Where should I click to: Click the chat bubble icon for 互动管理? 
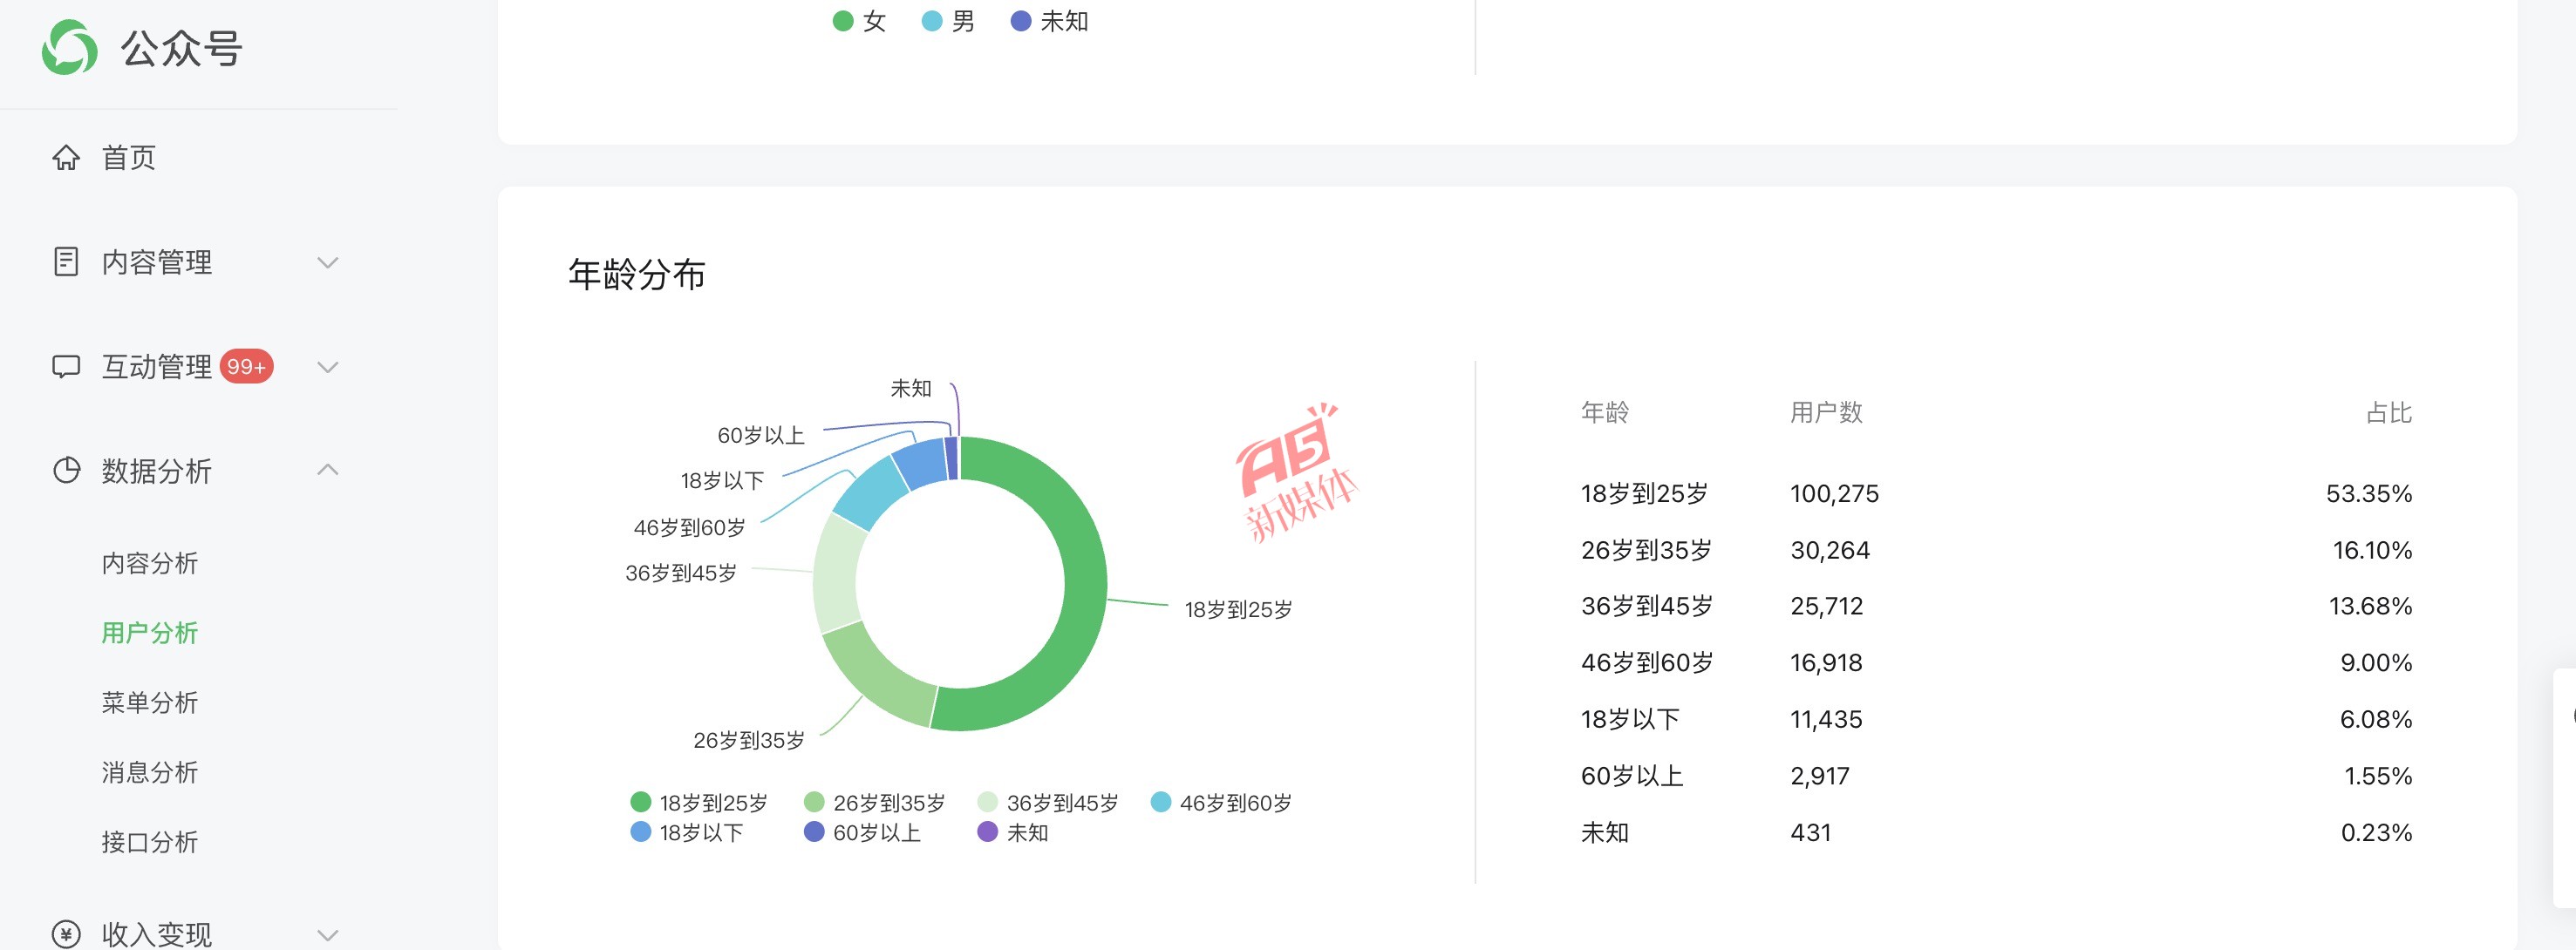(x=66, y=367)
